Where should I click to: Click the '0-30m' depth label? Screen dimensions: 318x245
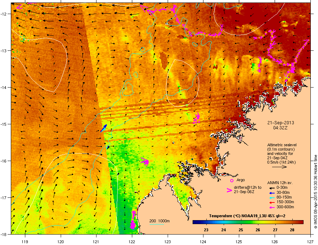[282, 187]
